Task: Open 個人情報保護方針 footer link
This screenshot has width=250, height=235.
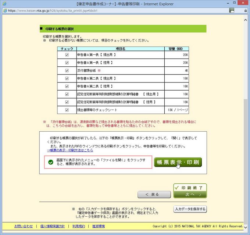Action: [53, 226]
